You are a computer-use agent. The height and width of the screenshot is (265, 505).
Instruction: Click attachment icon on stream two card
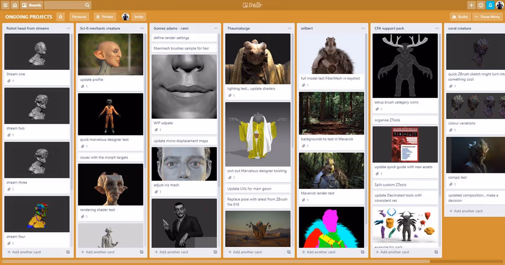(9, 135)
